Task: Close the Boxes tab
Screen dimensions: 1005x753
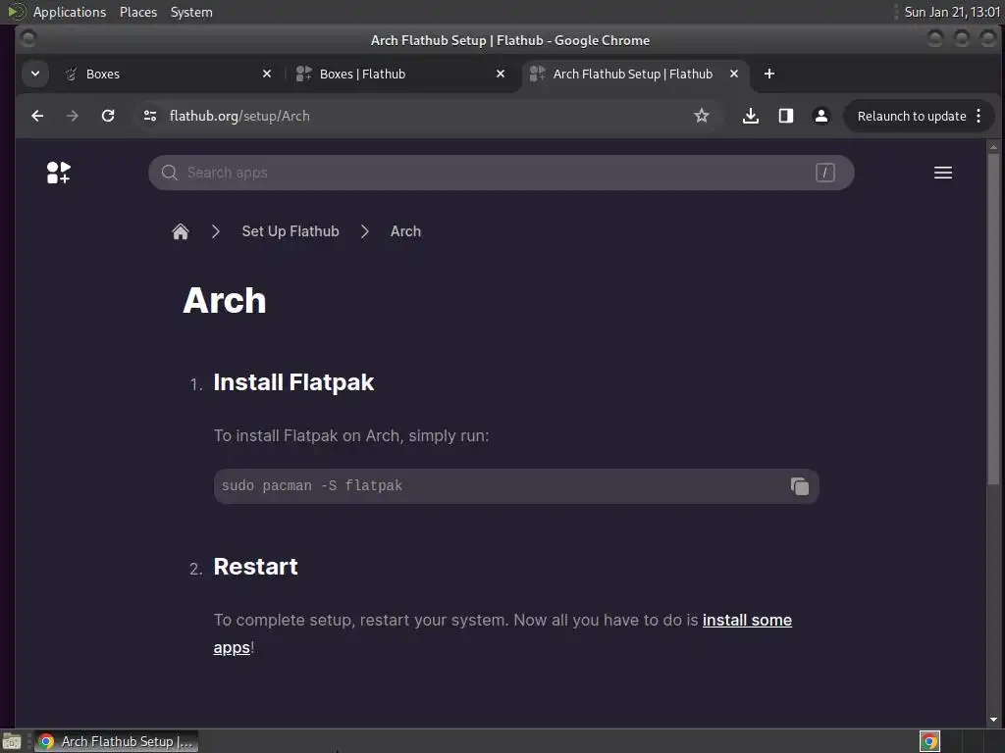Action: (x=267, y=74)
